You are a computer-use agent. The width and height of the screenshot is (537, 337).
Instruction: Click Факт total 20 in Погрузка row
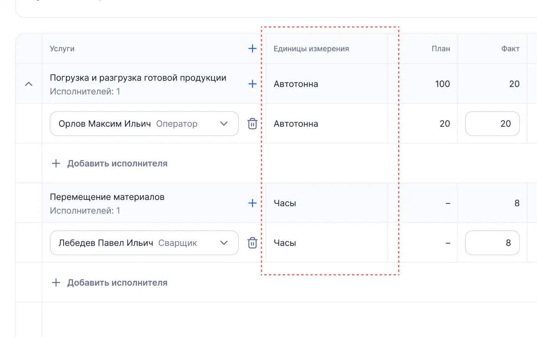pos(514,84)
